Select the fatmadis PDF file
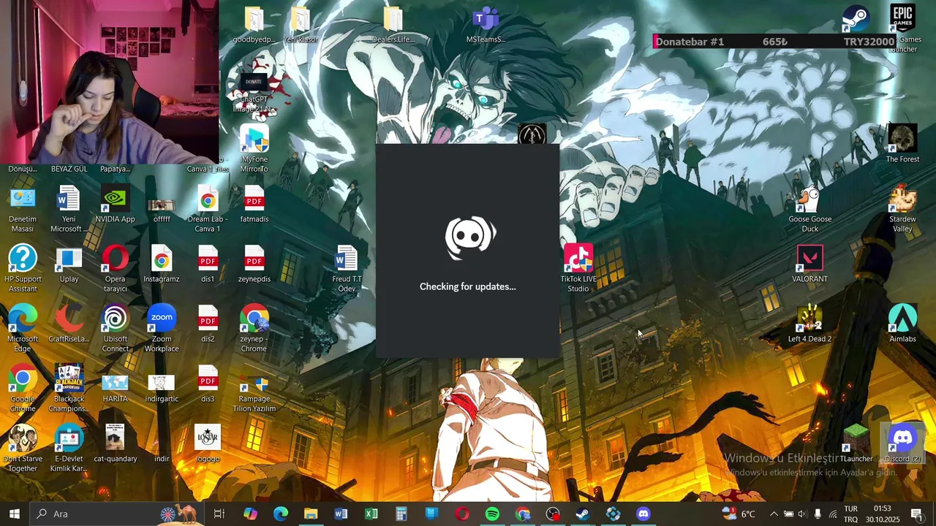The height and width of the screenshot is (526, 936). [254, 204]
